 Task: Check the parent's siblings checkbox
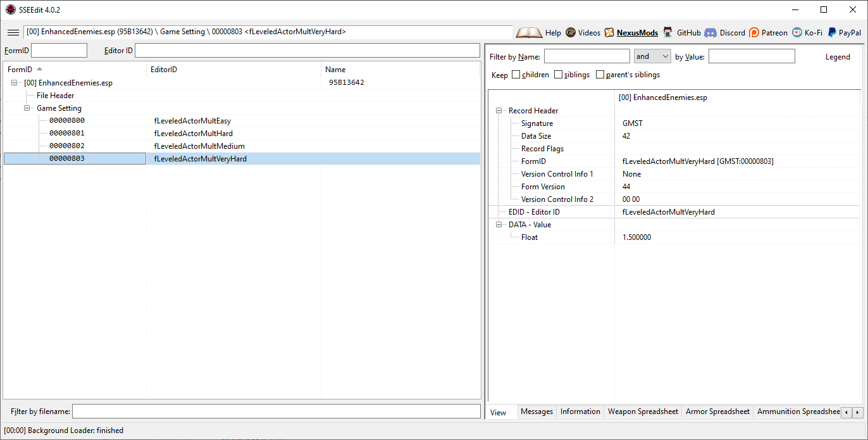(x=600, y=75)
